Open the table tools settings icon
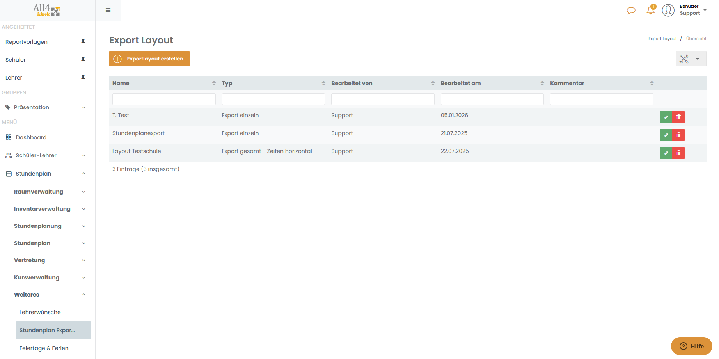This screenshot has width=719, height=359. click(684, 59)
